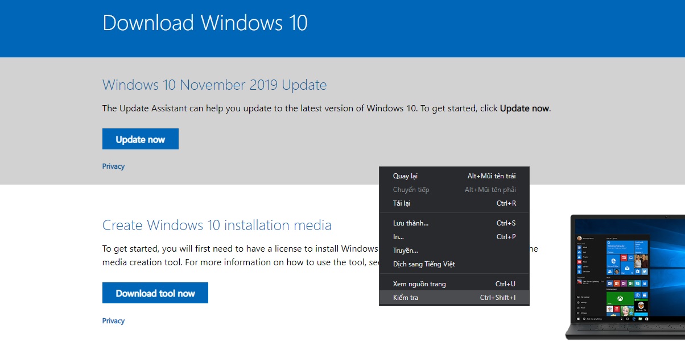Click the Download tool now button
The width and height of the screenshot is (685, 359).
[x=155, y=293]
